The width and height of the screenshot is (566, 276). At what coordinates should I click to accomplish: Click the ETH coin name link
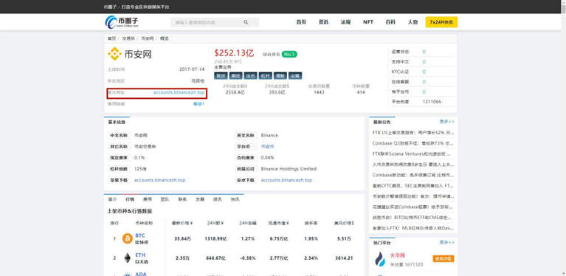tap(140, 255)
